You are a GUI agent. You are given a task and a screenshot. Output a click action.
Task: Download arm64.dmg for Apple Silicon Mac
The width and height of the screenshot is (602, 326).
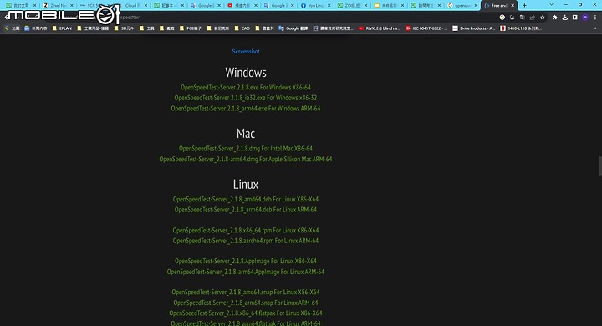246,159
